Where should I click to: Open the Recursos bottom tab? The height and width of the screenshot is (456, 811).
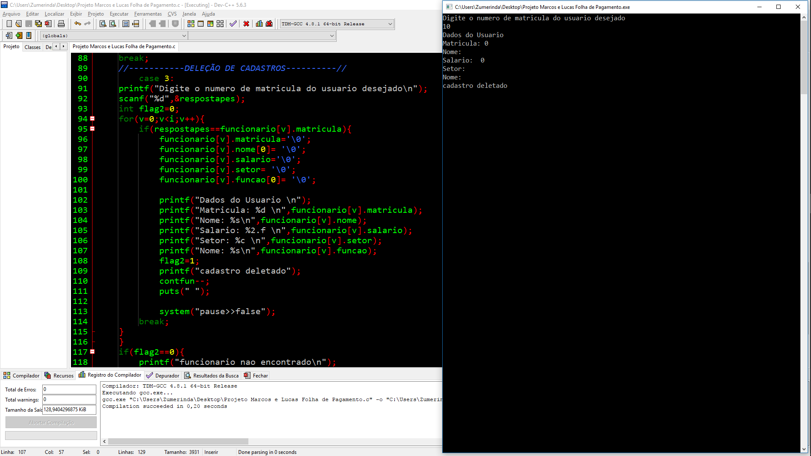tap(59, 375)
